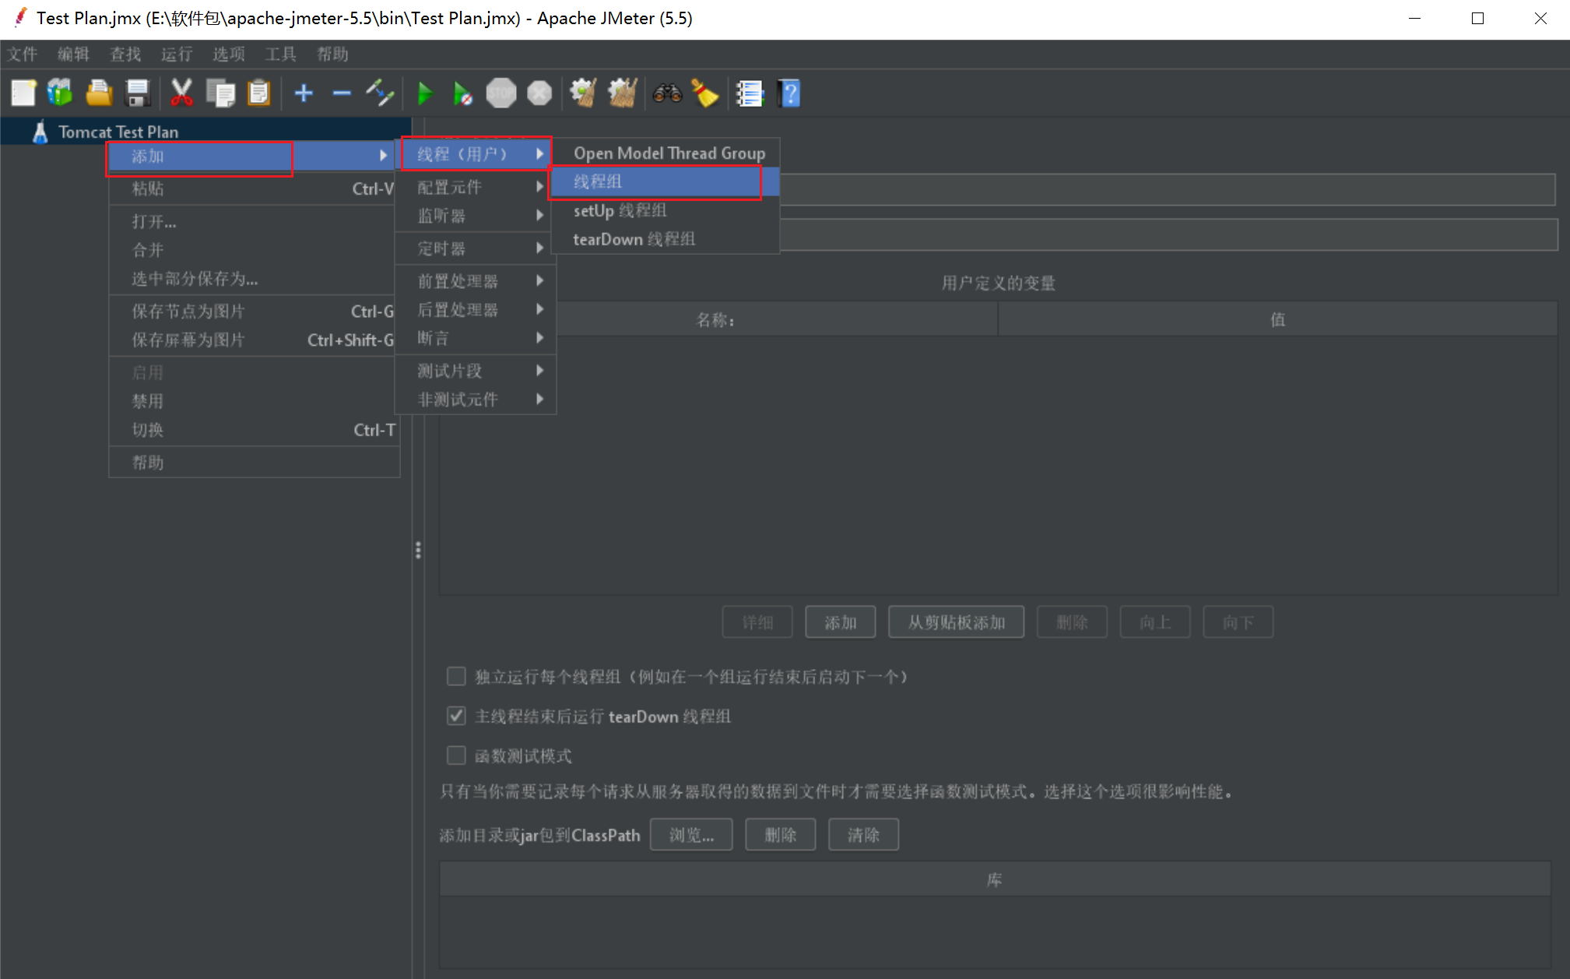Click the Collapse all minus icon
The height and width of the screenshot is (979, 1570).
click(x=342, y=93)
